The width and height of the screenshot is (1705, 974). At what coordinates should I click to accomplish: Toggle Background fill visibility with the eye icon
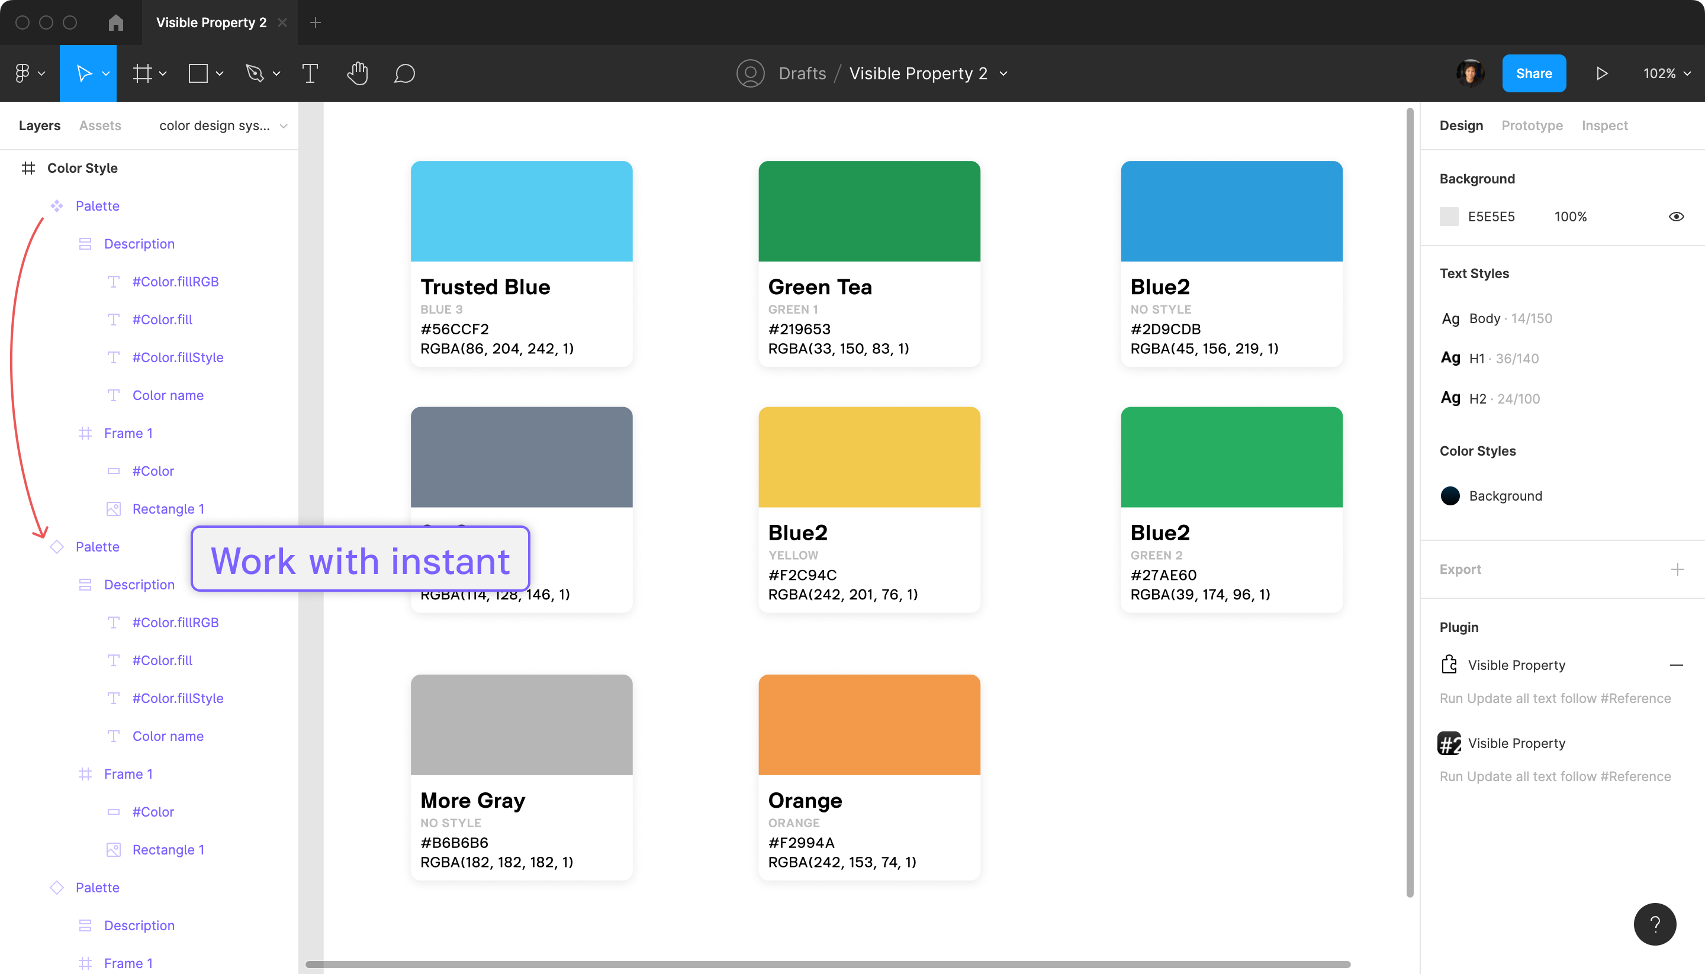1676,216
